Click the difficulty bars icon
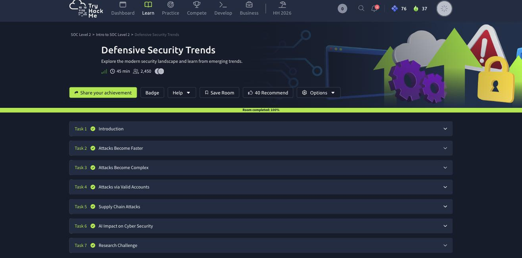This screenshot has width=522, height=258. (x=104, y=71)
